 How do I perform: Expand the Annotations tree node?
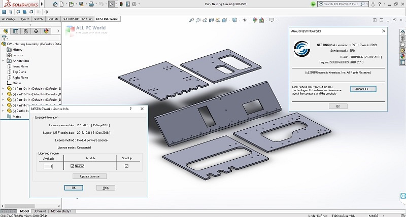click(x=3, y=61)
